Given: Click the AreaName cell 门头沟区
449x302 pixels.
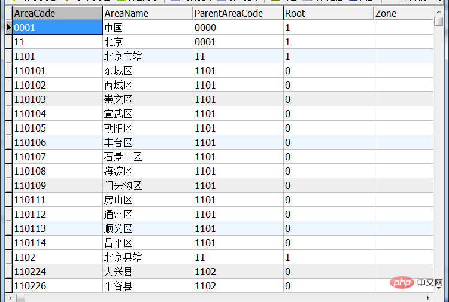Looking at the screenshot, I should (148, 185).
